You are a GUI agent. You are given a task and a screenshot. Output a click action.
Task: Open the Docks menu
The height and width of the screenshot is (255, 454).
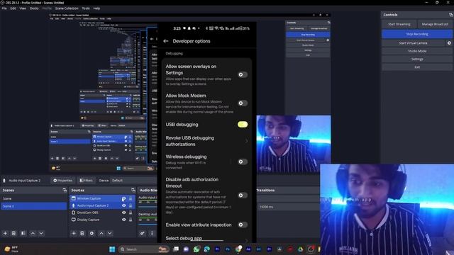[x=34, y=8]
